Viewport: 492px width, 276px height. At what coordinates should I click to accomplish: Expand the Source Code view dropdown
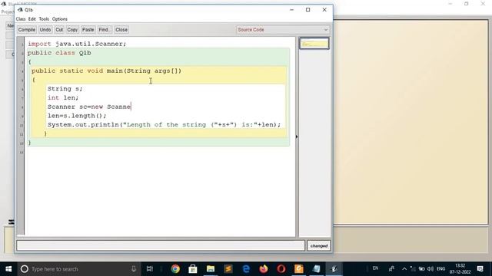[283, 30]
